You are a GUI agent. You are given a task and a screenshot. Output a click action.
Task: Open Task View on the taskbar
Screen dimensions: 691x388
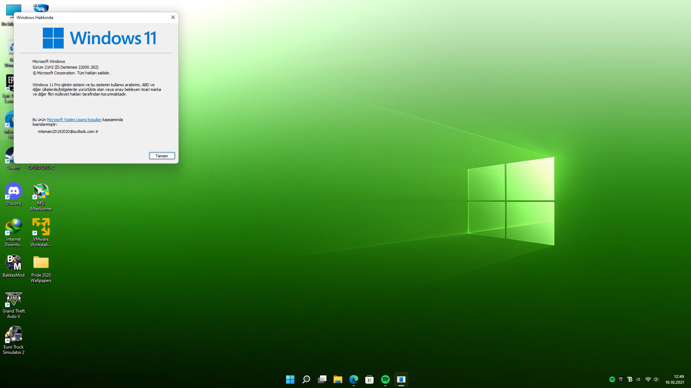point(322,379)
